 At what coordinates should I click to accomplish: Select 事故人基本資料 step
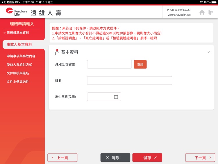pyautogui.click(x=19, y=45)
